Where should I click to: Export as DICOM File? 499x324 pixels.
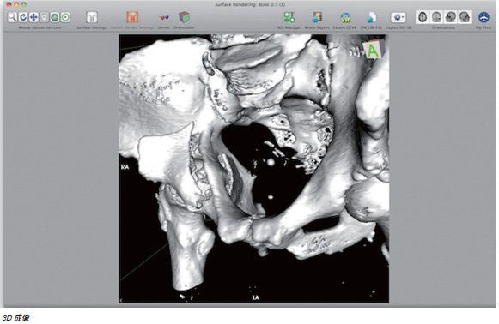coord(371,17)
